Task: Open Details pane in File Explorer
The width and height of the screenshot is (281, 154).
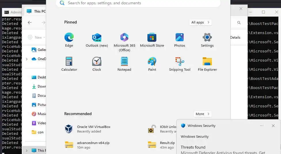Action: coord(235,37)
